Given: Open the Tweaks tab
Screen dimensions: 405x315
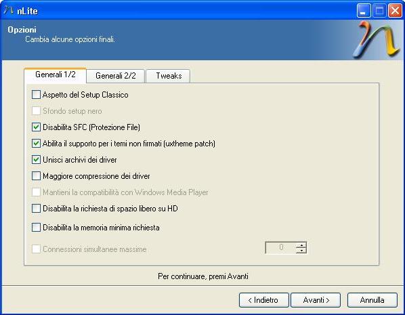Looking at the screenshot, I should [x=168, y=76].
